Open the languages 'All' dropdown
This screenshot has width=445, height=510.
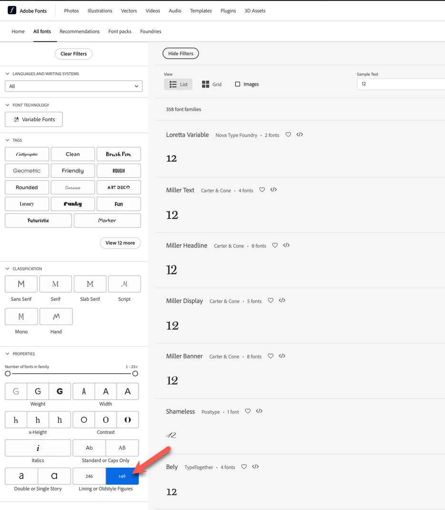coord(74,86)
